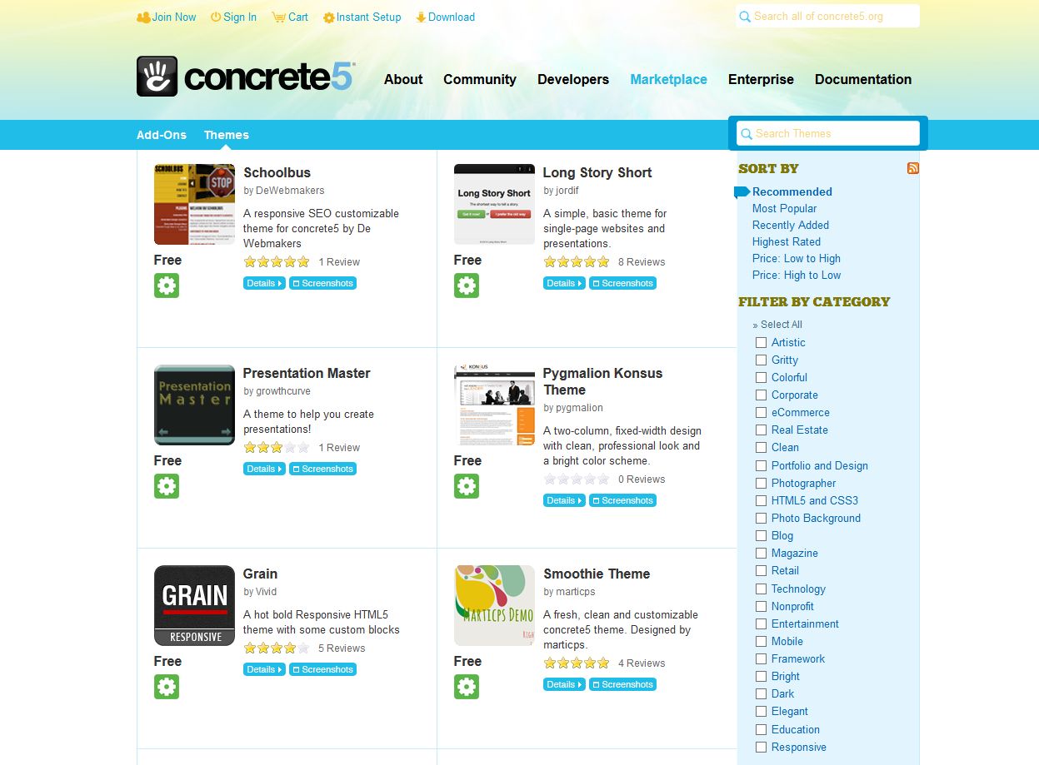The width and height of the screenshot is (1039, 765).
Task: Go to Enterprise section
Action: pos(761,80)
